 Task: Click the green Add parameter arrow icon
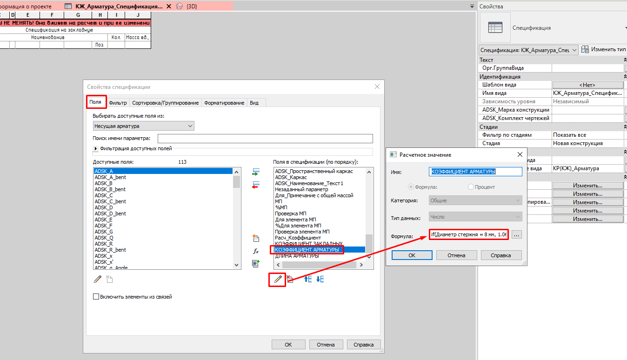pyautogui.click(x=255, y=172)
